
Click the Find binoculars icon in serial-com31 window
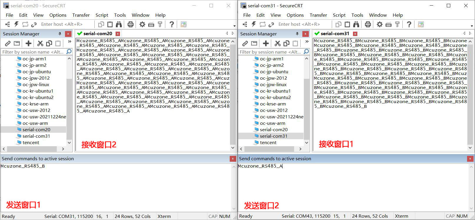(356, 24)
